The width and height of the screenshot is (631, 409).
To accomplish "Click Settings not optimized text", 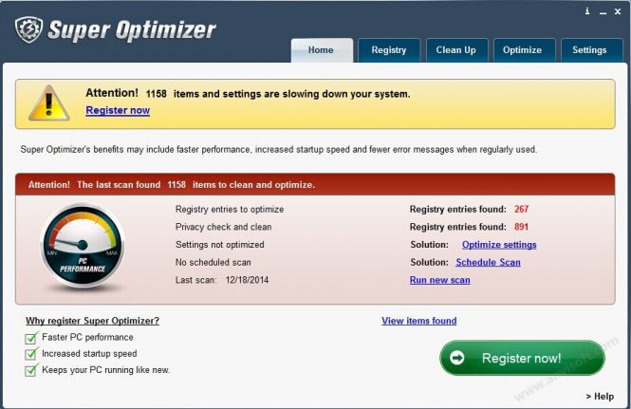I will 220,245.
